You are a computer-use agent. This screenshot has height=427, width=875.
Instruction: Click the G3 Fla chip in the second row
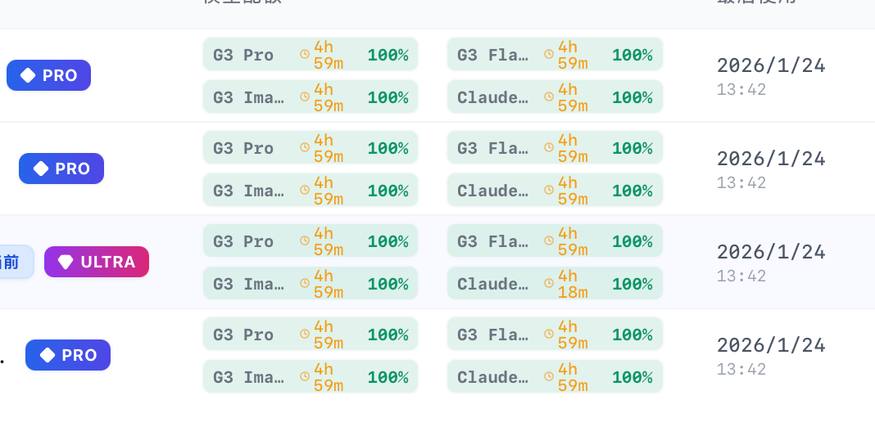click(x=555, y=148)
